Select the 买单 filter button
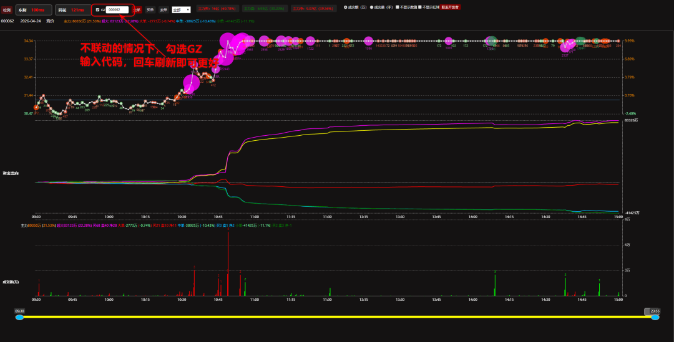674x342 pixels. tap(150, 10)
